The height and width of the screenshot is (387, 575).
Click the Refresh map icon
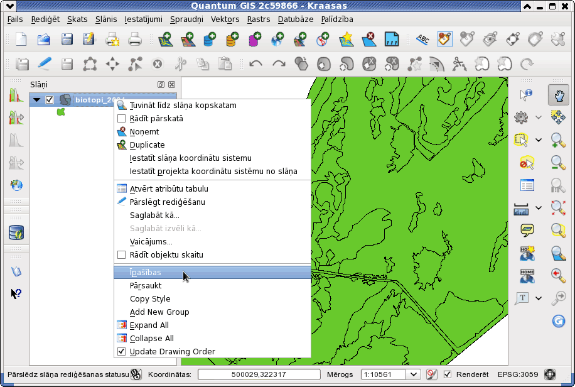click(558, 321)
